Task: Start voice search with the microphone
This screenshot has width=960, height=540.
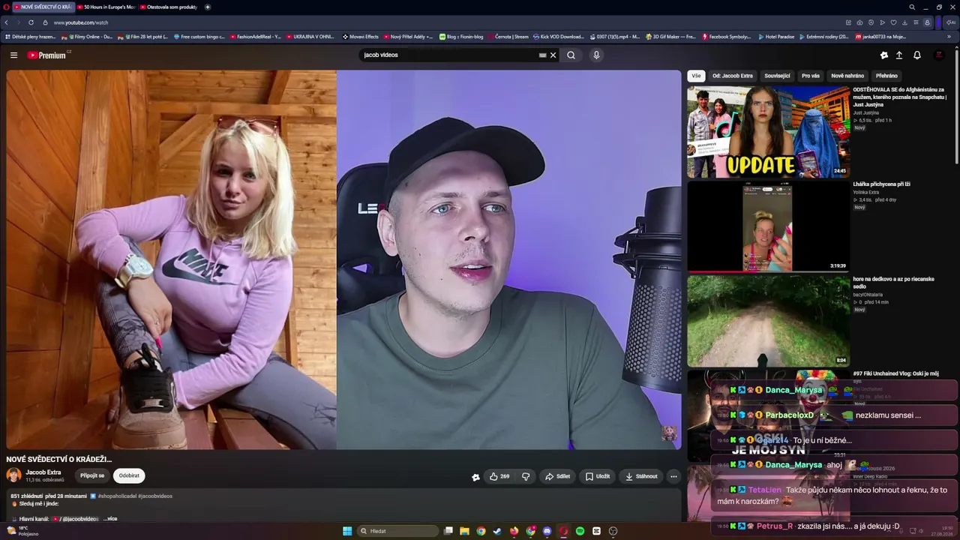Action: click(x=596, y=55)
